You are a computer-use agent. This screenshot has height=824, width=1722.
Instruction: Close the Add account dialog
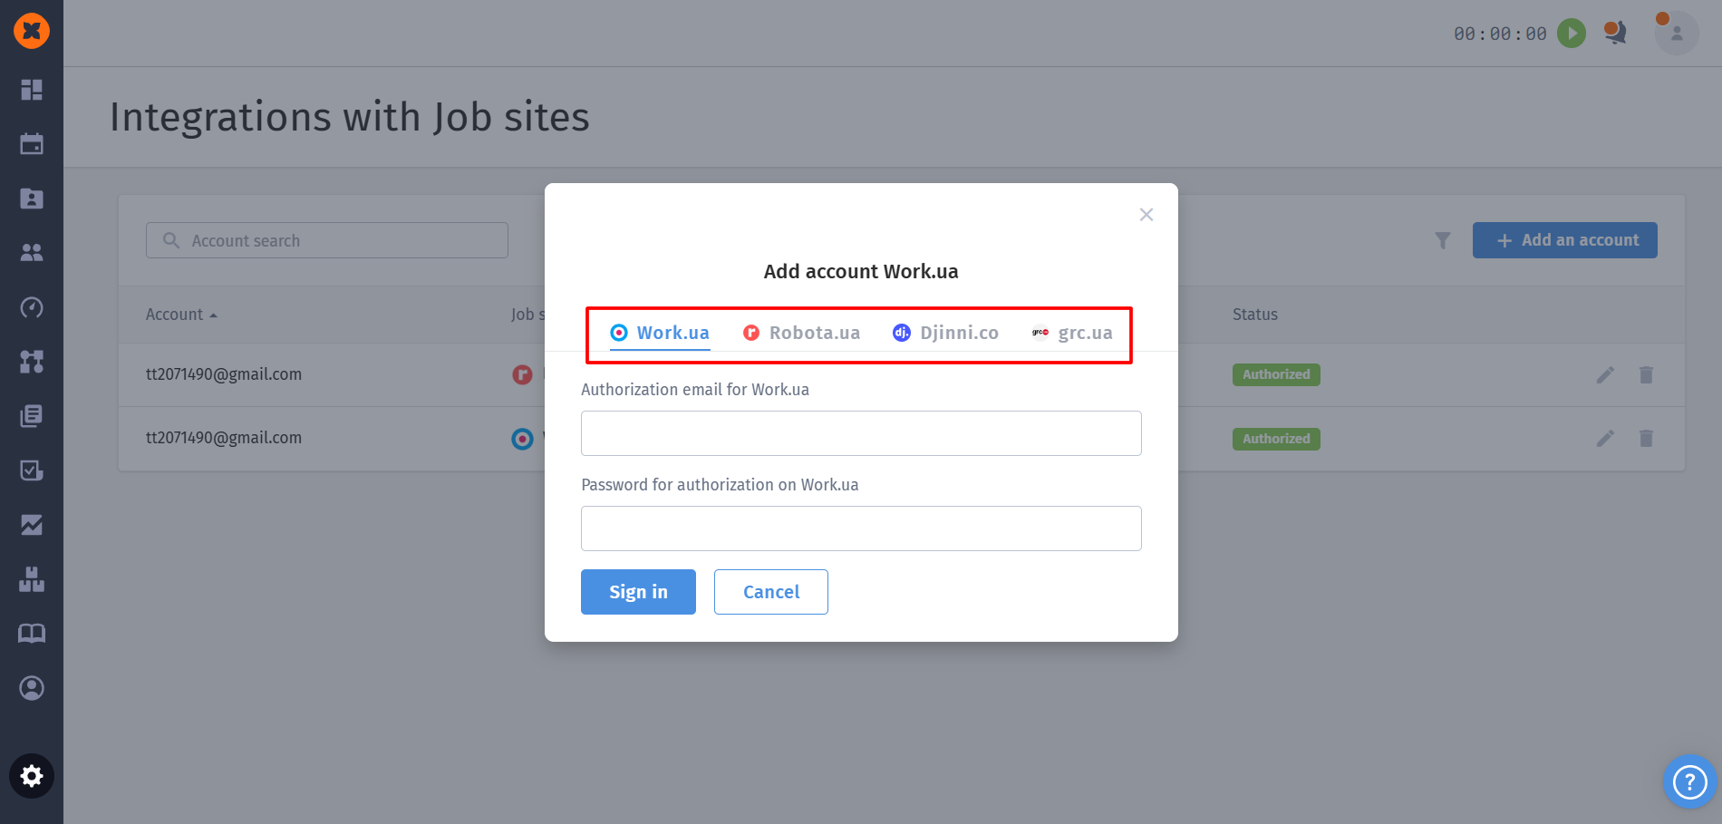(1146, 215)
